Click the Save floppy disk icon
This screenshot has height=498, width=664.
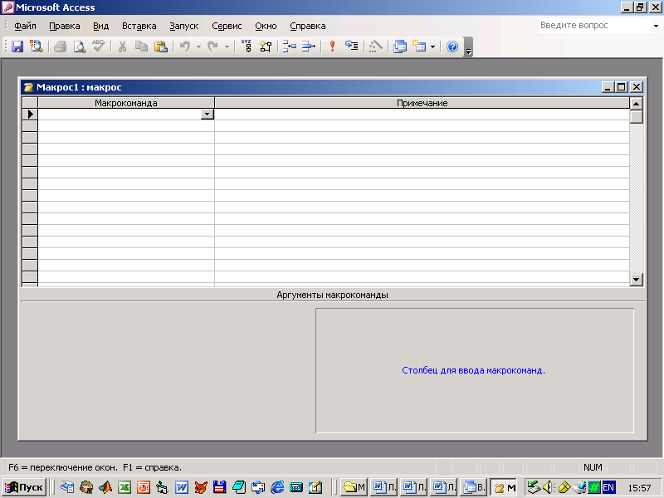click(x=17, y=46)
